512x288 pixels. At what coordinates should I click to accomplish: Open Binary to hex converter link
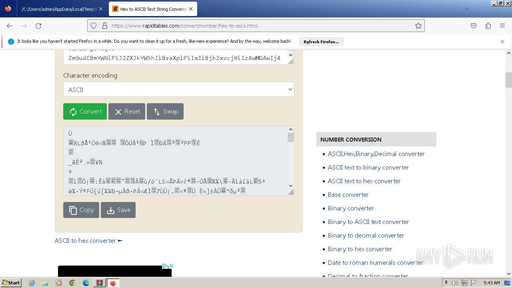click(x=360, y=249)
